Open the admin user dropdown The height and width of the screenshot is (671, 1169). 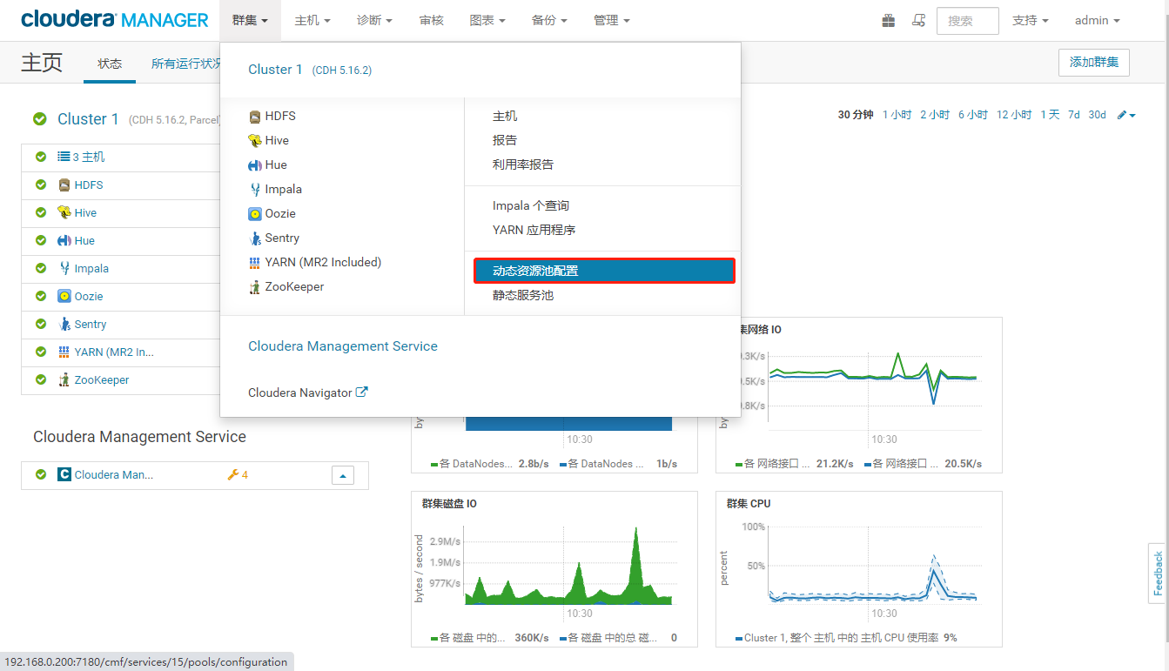click(x=1097, y=20)
